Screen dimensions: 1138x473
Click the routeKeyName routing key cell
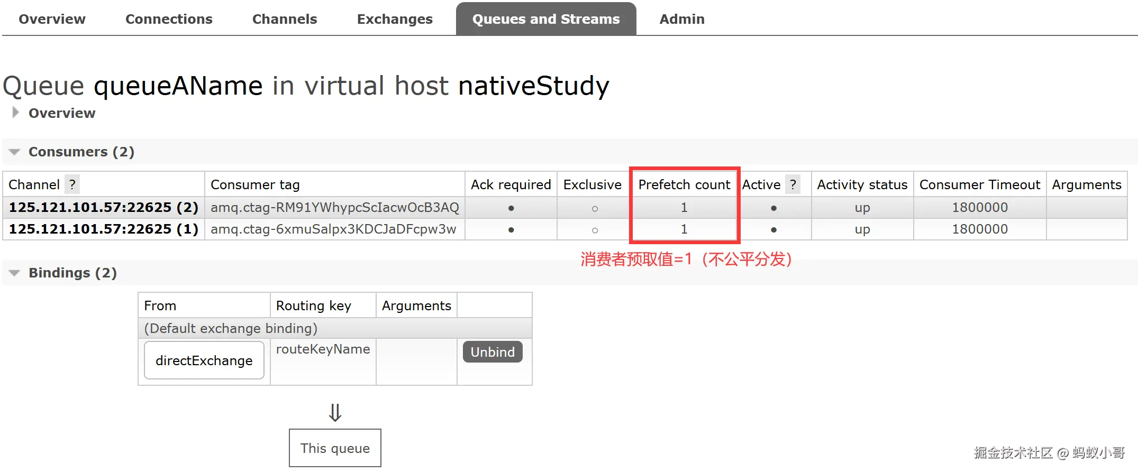click(323, 349)
